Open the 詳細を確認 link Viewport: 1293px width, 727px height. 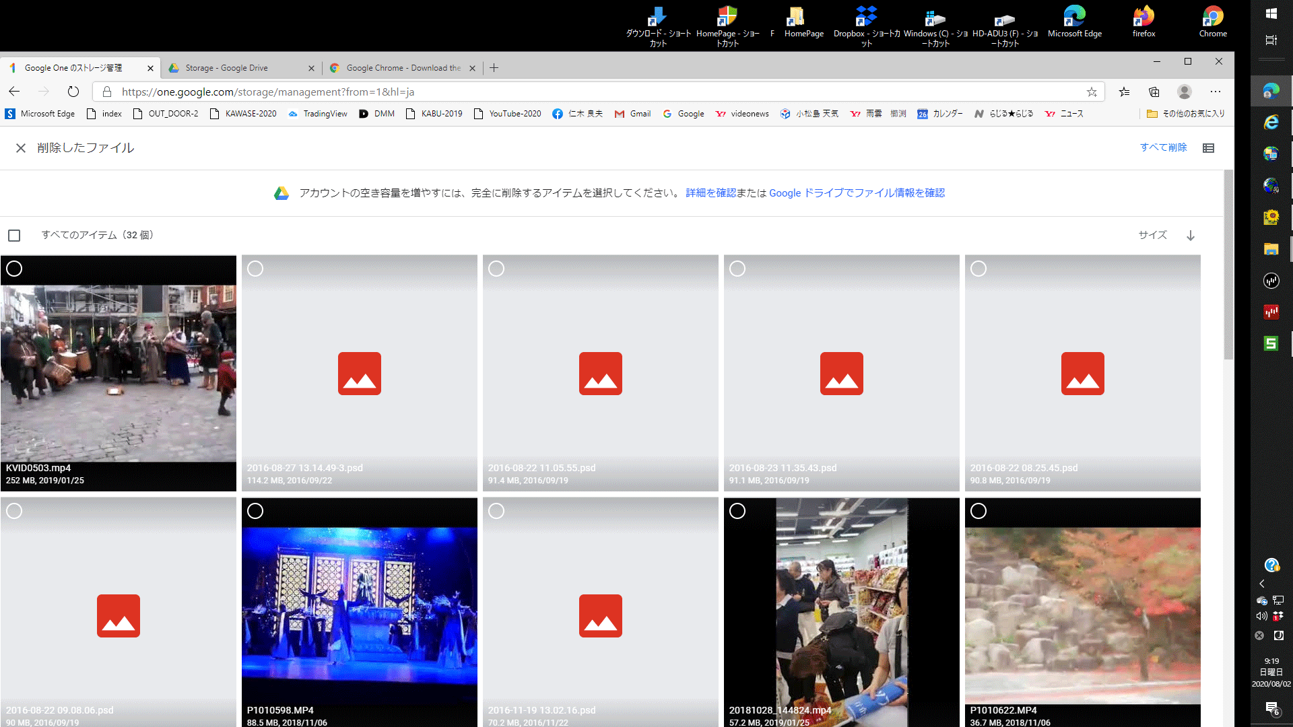click(x=710, y=193)
